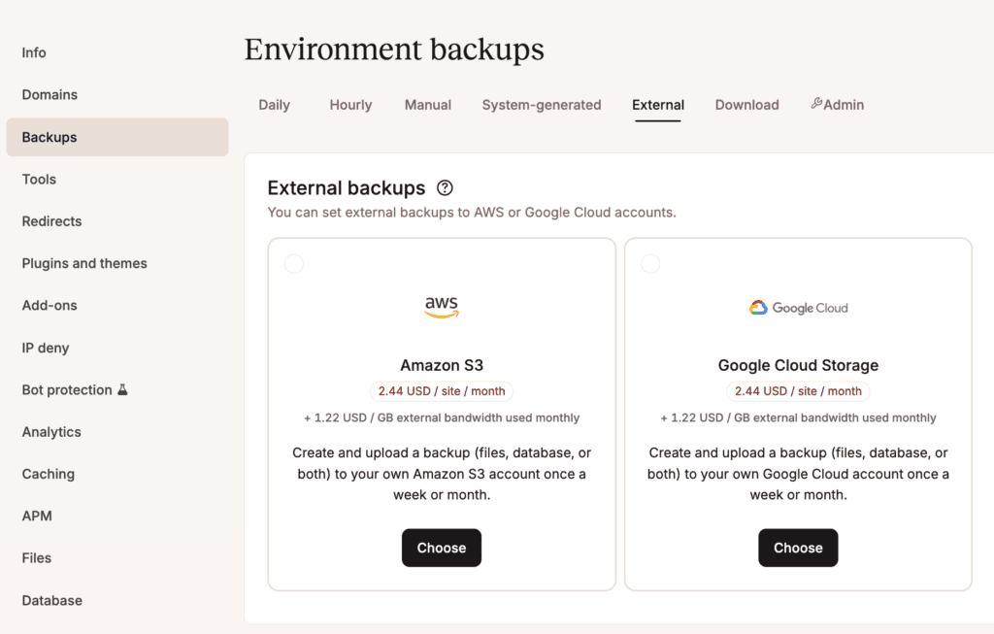The width and height of the screenshot is (994, 634).
Task: Switch to the Hourly tab
Action: [350, 105]
